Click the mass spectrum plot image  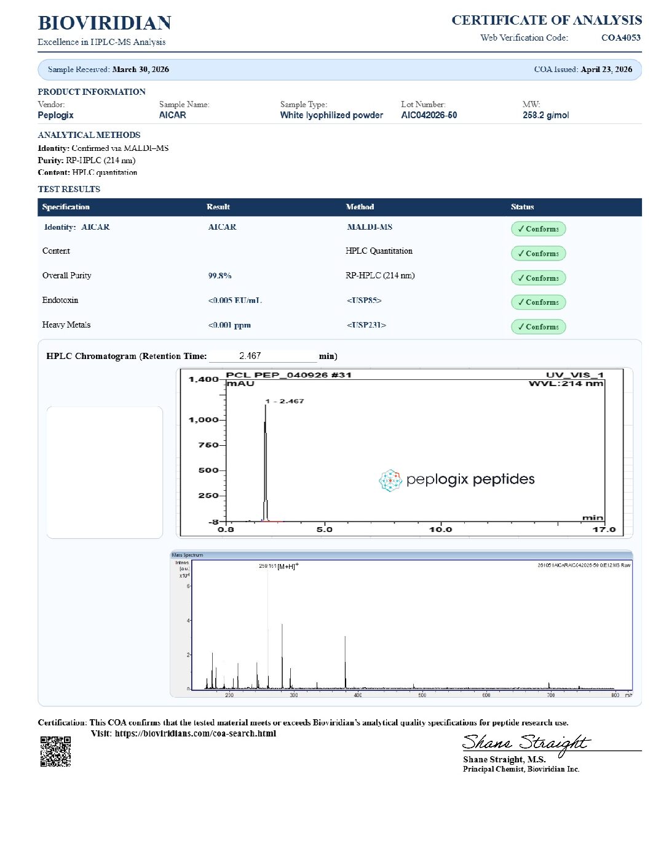pos(401,624)
